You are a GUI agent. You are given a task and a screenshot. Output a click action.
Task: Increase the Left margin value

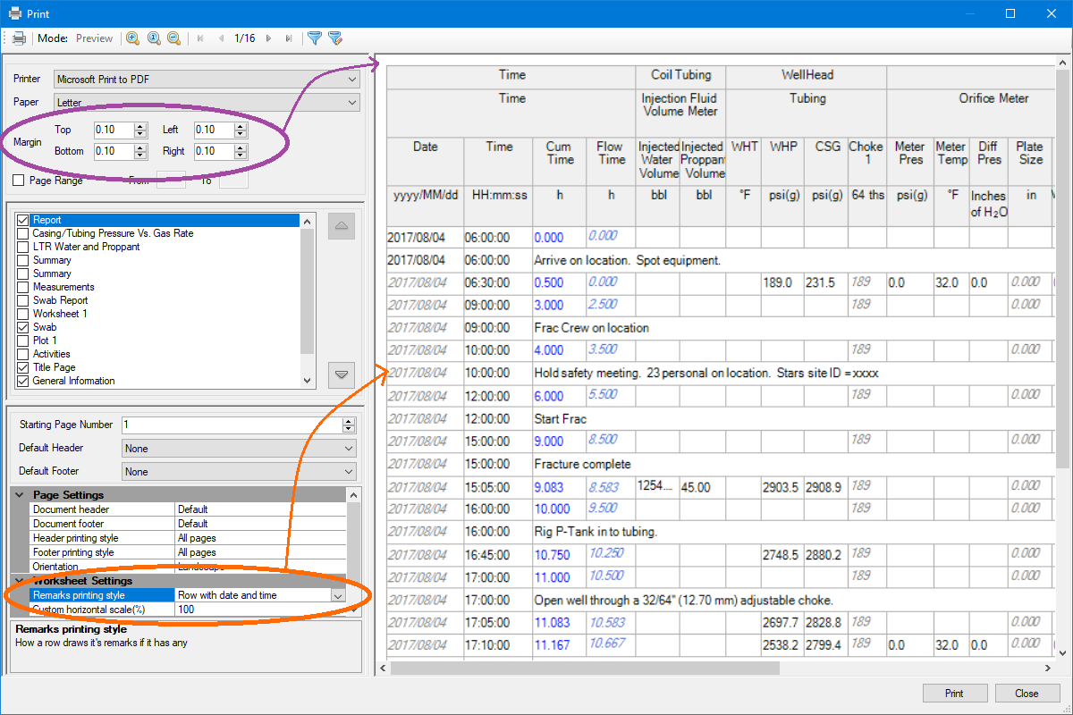[x=241, y=126]
